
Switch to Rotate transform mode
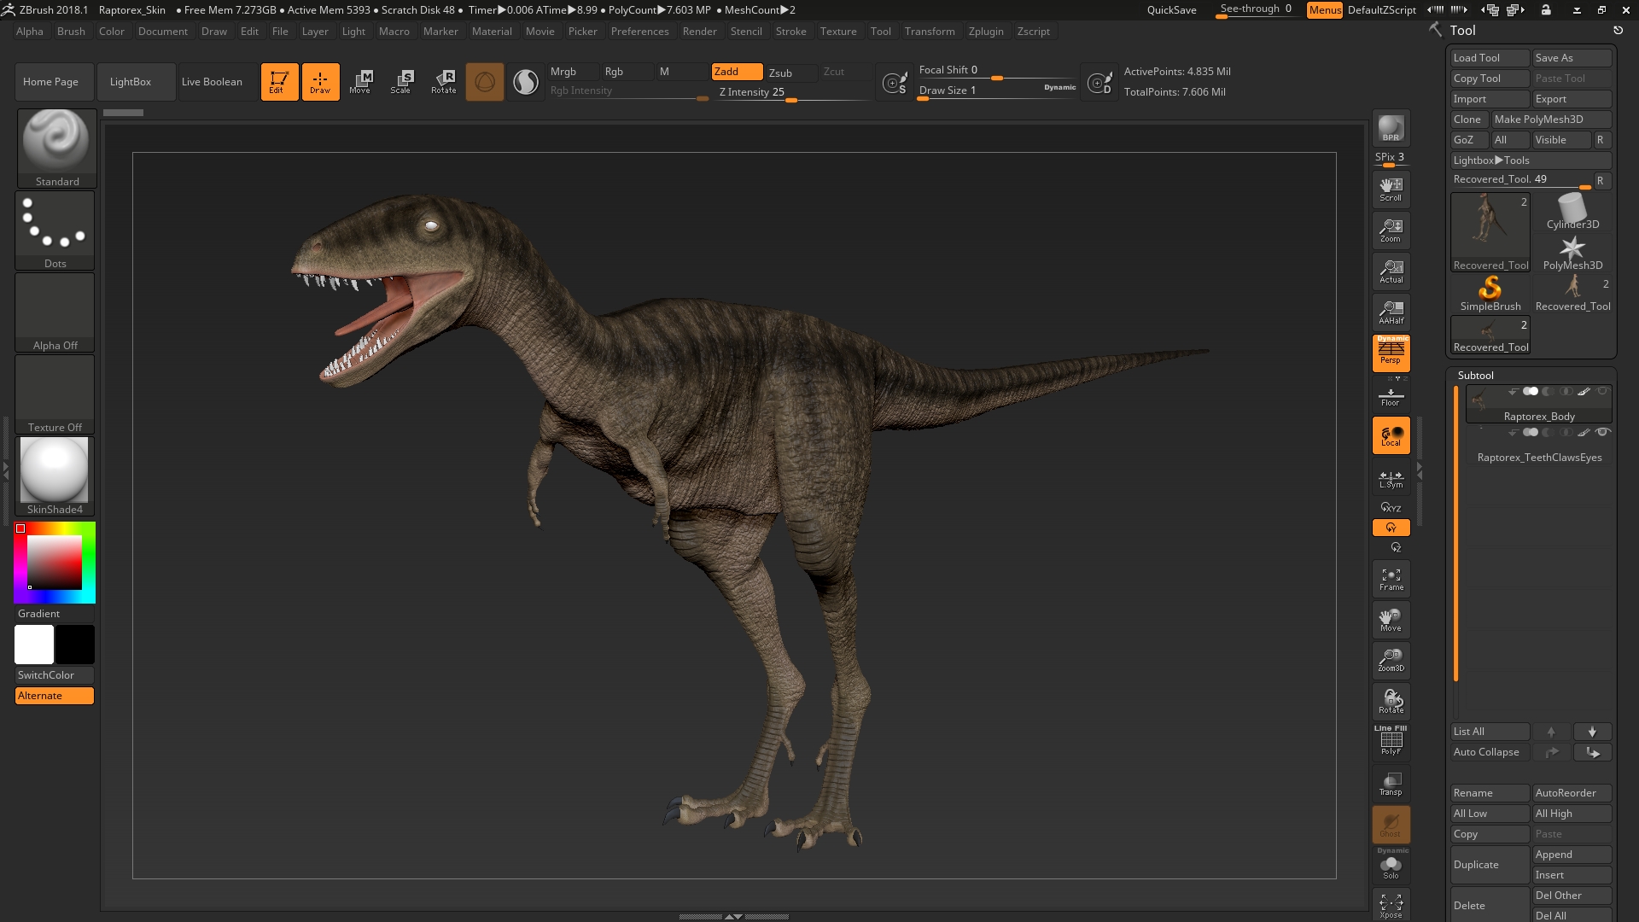(x=444, y=82)
